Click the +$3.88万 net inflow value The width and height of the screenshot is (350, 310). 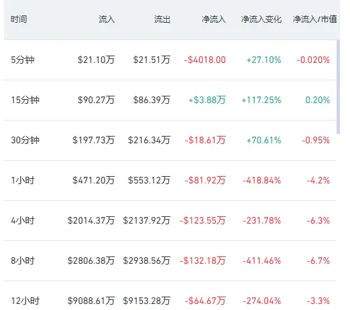(x=207, y=100)
